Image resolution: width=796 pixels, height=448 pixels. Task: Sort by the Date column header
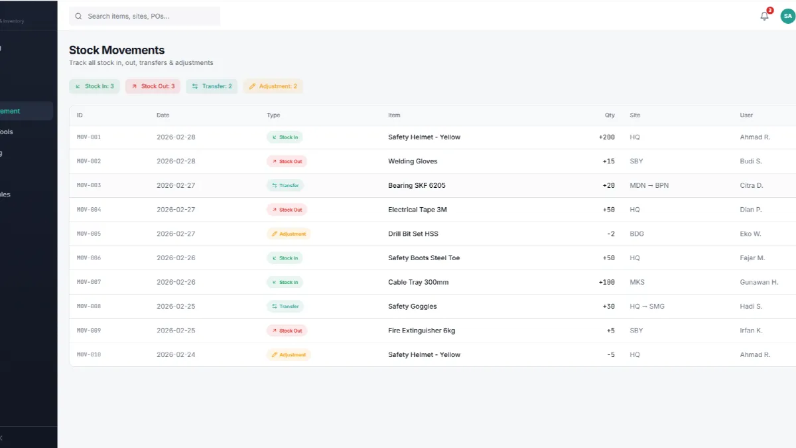163,115
